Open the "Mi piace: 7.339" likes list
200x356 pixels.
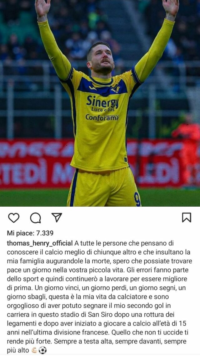[x=30, y=233]
